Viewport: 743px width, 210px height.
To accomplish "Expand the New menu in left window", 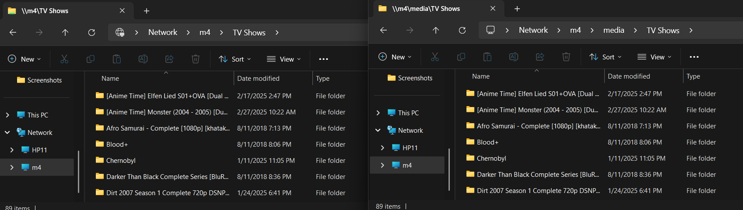I will coord(25,59).
